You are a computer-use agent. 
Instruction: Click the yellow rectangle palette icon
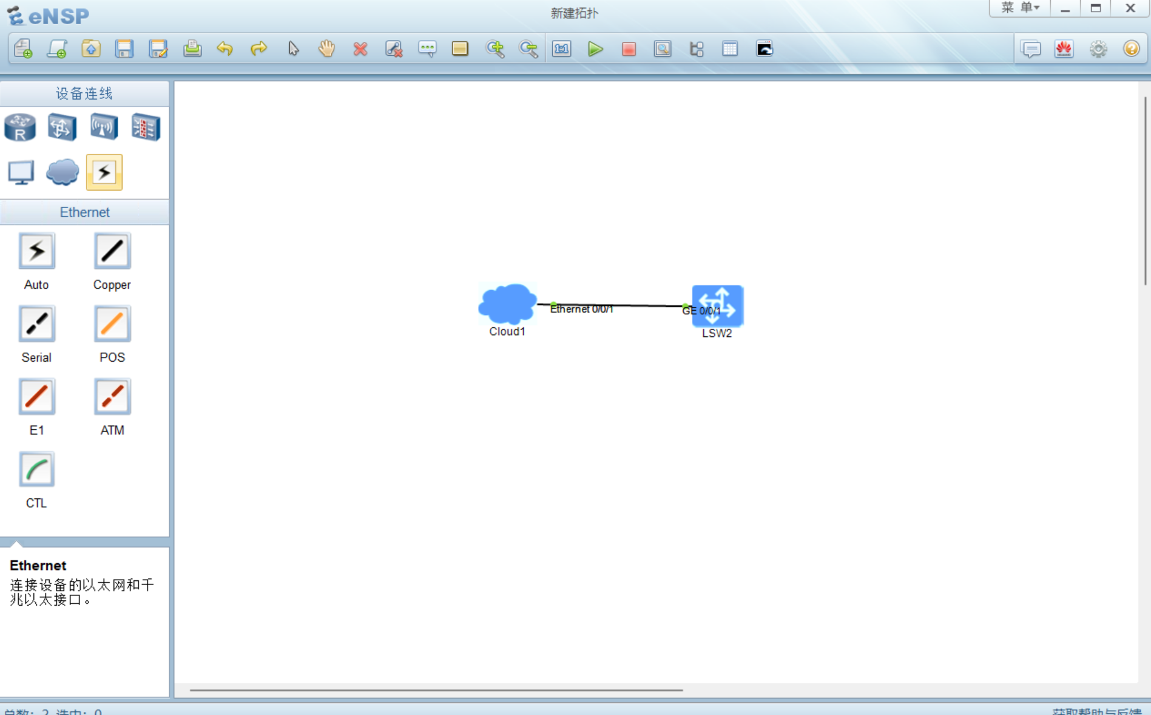(x=460, y=49)
